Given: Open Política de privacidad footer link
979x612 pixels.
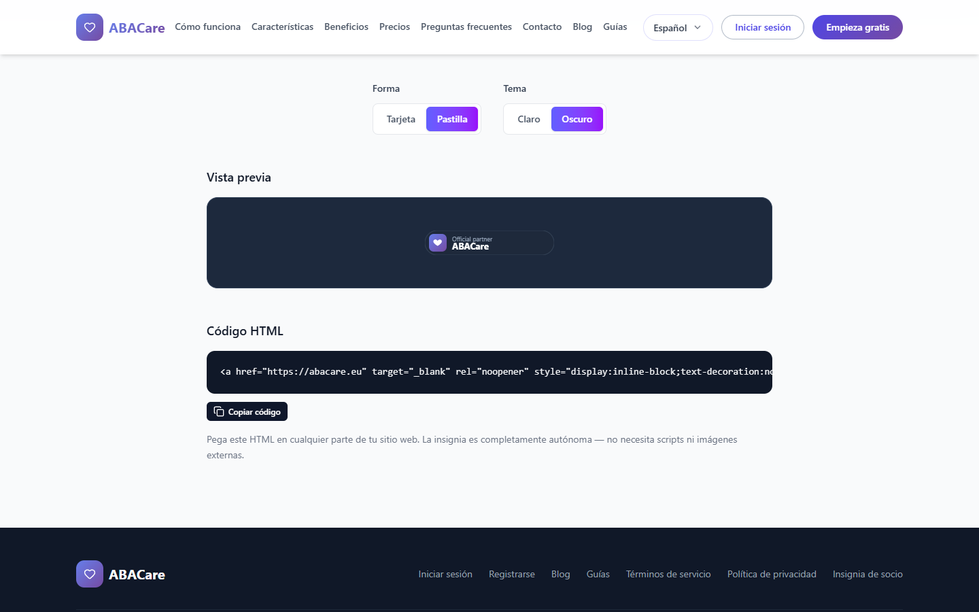Looking at the screenshot, I should click(772, 574).
